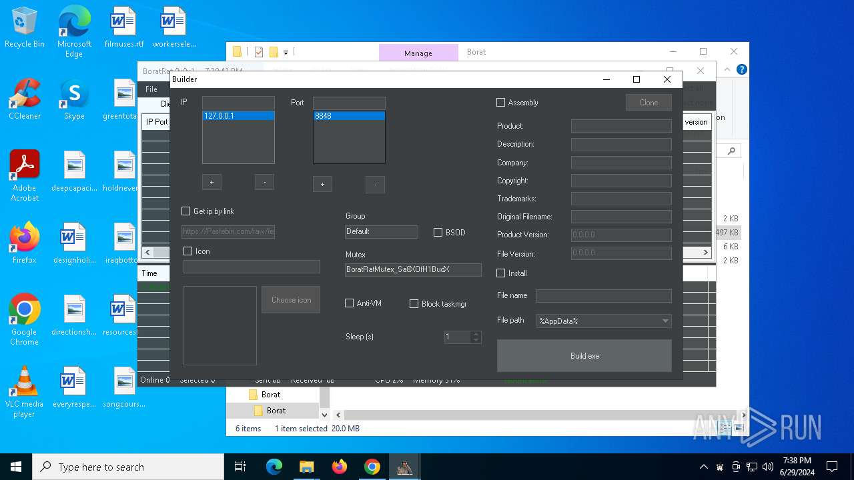
Task: Enable the Icon checkbox
Action: coord(188,251)
